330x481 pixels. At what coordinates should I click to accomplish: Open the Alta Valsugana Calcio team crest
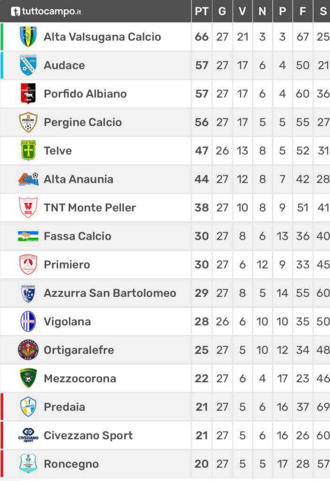[x=28, y=37]
